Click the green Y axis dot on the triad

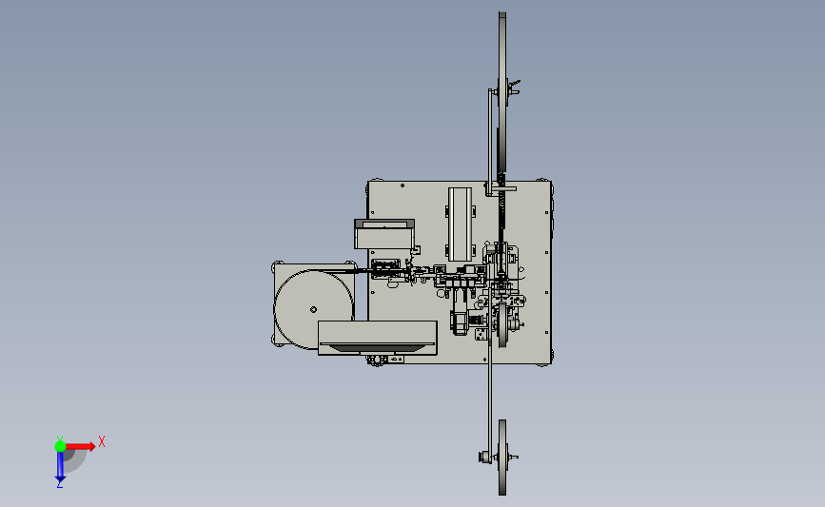click(60, 446)
